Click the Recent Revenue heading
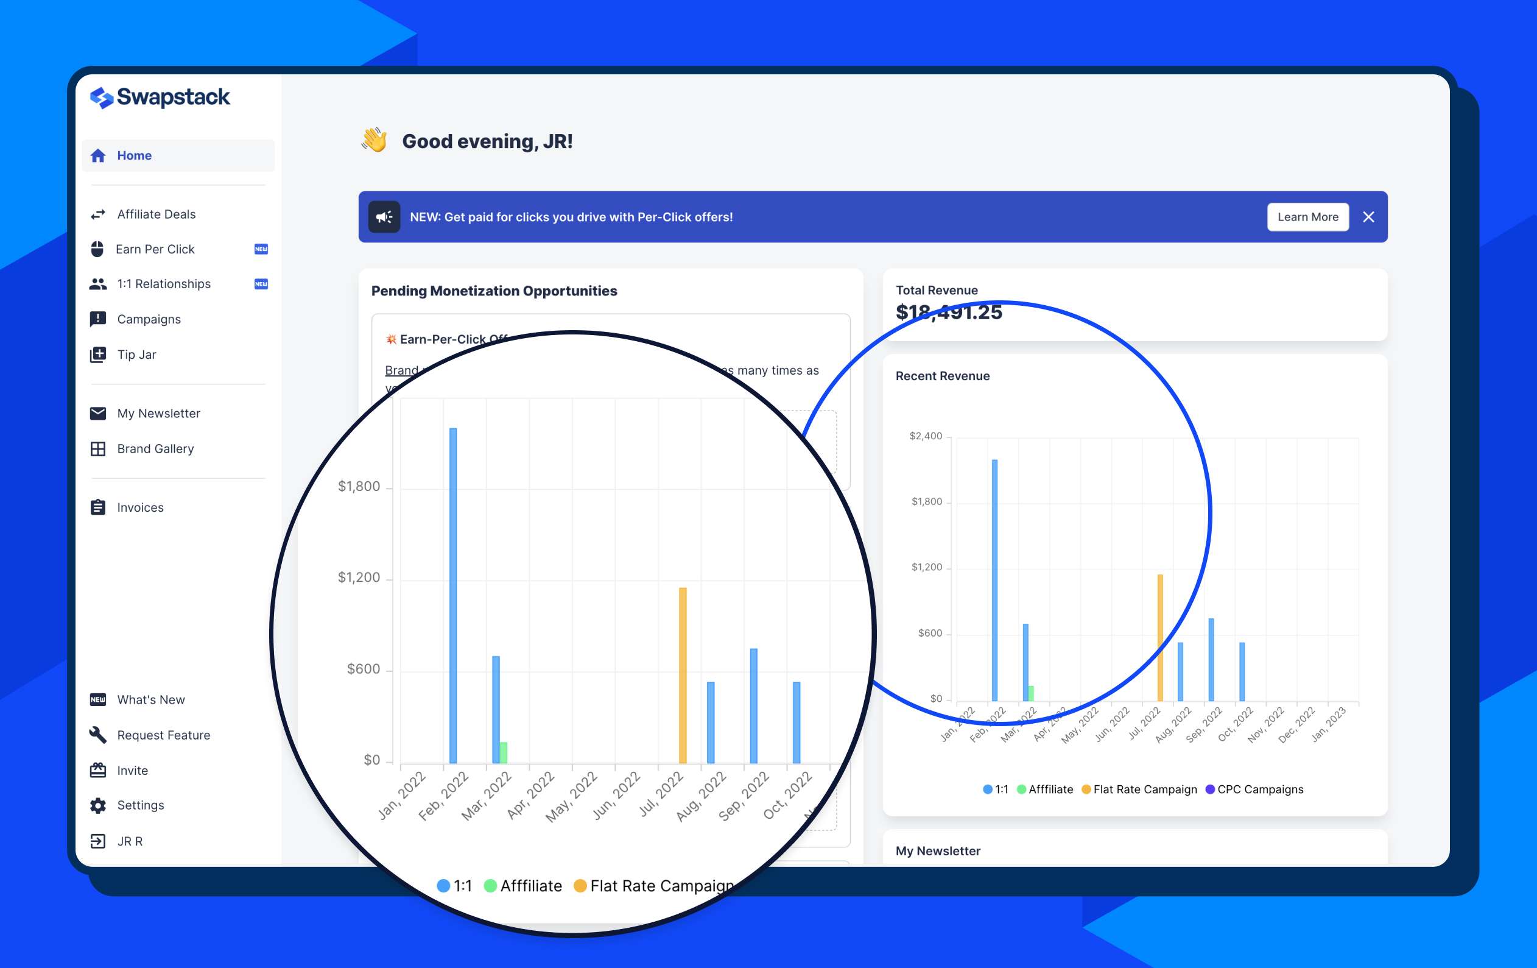Screen dimensions: 1537x968 pyautogui.click(x=942, y=376)
